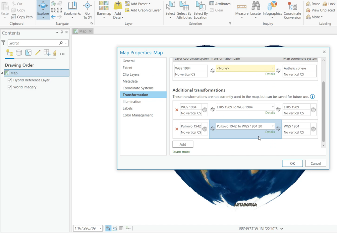The width and height of the screenshot is (337, 233).
Task: Select Coordinate Systems page
Action: pyautogui.click(x=138, y=88)
